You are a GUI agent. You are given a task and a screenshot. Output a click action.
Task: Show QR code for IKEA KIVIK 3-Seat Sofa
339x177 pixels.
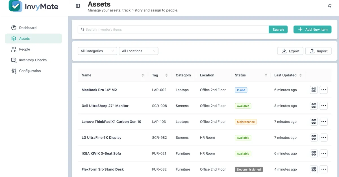(x=314, y=153)
